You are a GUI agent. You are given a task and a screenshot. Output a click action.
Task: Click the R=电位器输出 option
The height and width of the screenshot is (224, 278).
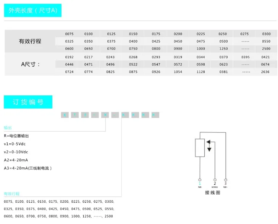[16, 136]
